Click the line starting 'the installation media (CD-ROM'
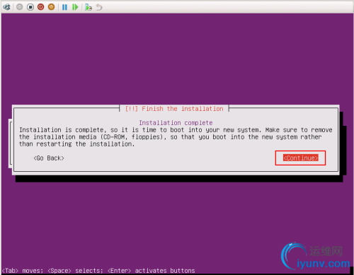 tap(170, 137)
